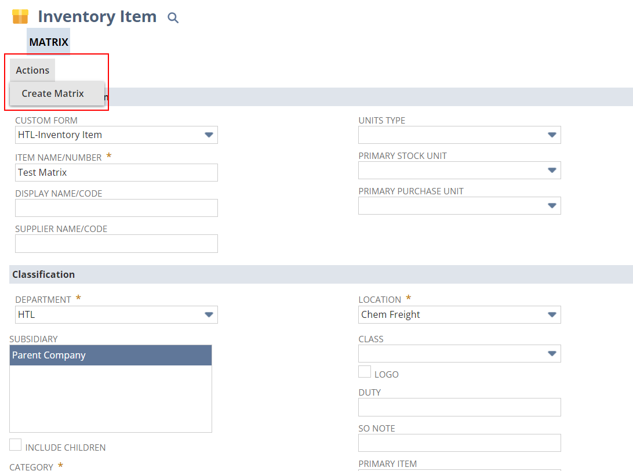Viewport: 633px width, 471px height.
Task: Open the Actions menu
Action: click(32, 70)
